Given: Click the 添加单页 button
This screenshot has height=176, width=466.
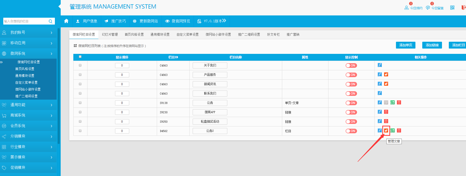Looking at the screenshot, I should pyautogui.click(x=406, y=45).
